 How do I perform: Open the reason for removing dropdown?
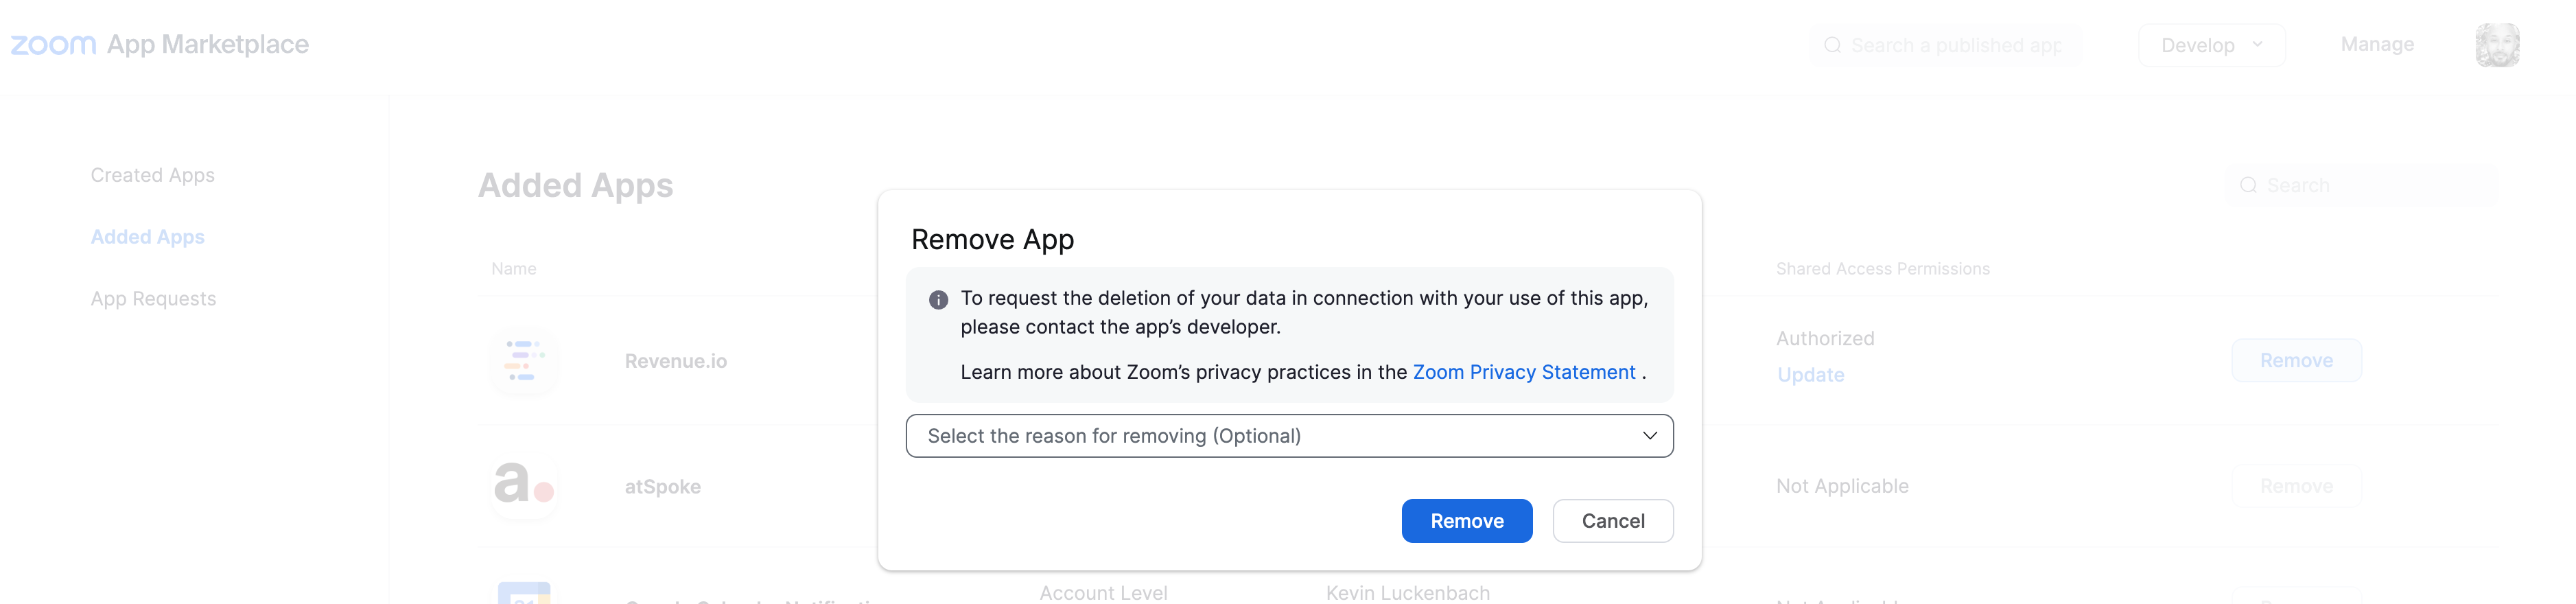click(x=1288, y=436)
